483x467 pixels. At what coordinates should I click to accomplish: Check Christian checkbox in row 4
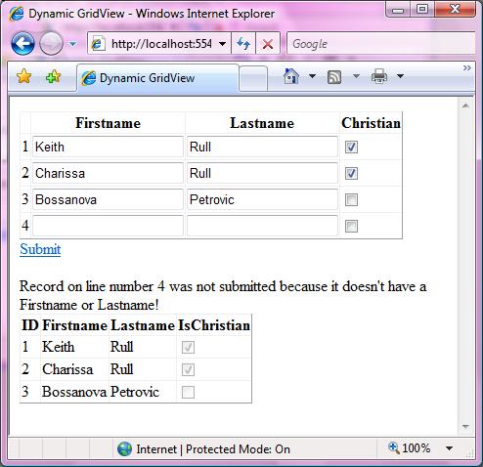tap(351, 226)
